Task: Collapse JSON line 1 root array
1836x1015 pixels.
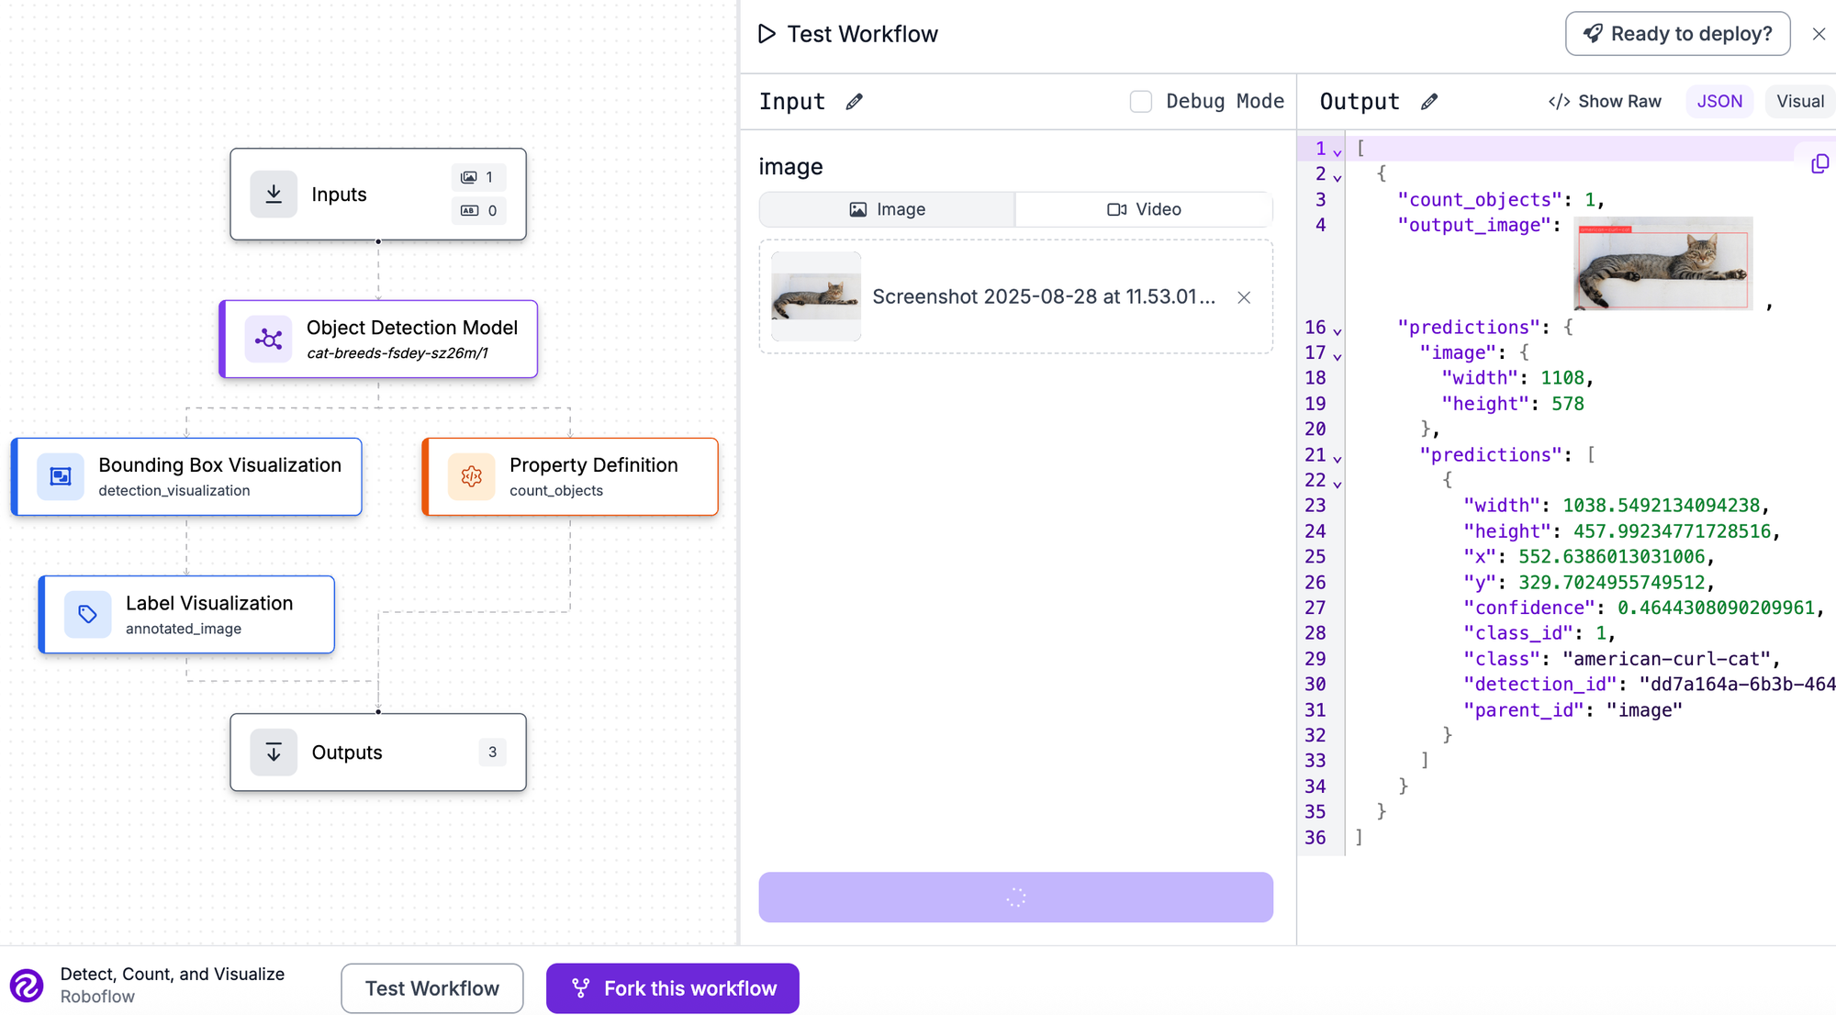Action: [1338, 152]
